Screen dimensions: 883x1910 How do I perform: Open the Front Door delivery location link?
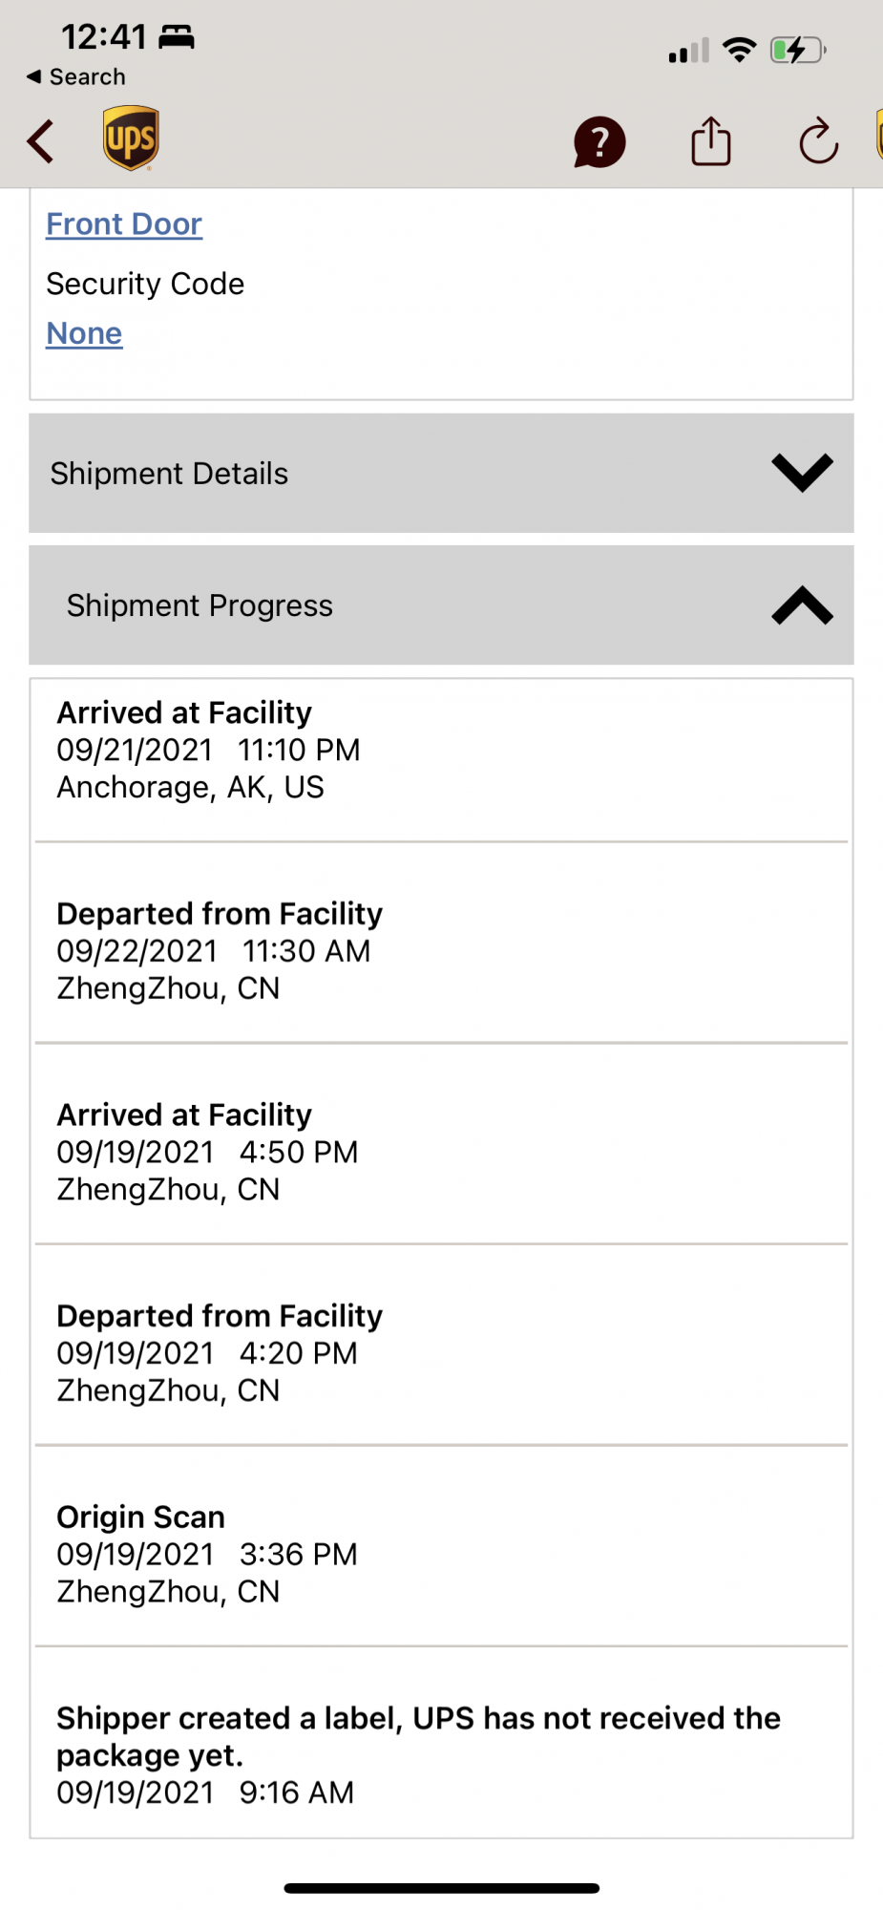124,224
